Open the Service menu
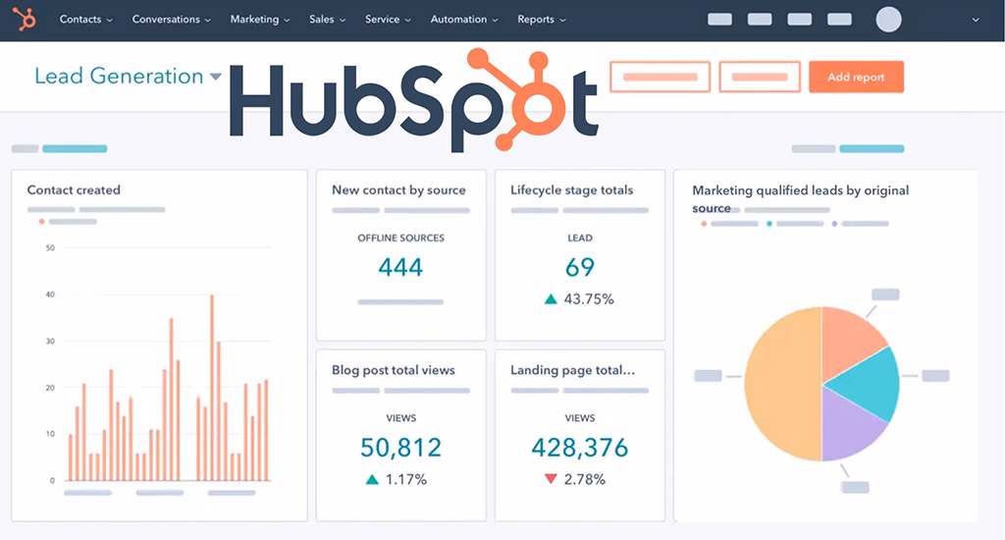This screenshot has width=1005, height=540. coord(388,20)
